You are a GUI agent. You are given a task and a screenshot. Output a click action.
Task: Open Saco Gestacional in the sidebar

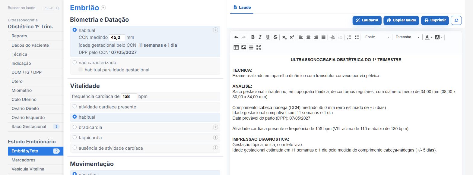pos(36,127)
